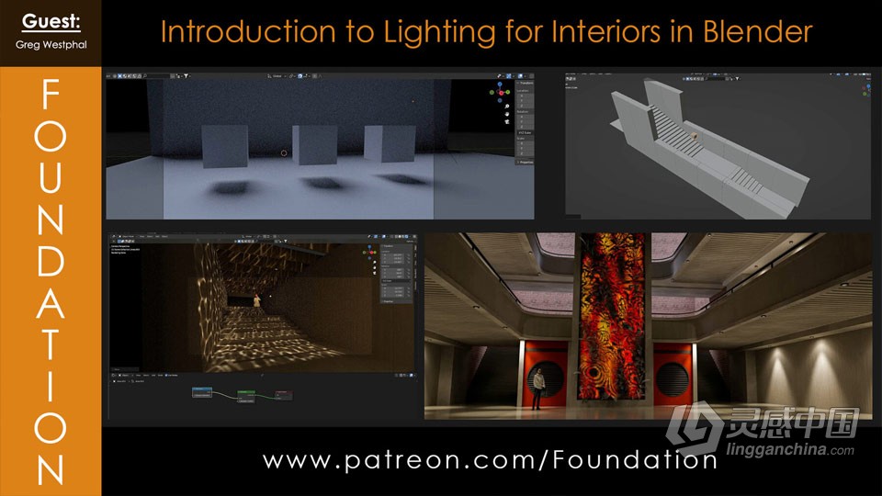Select the highlighted select-box tool in top-left header
Image resolution: width=882 pixels, height=496 pixels.
(119, 76)
